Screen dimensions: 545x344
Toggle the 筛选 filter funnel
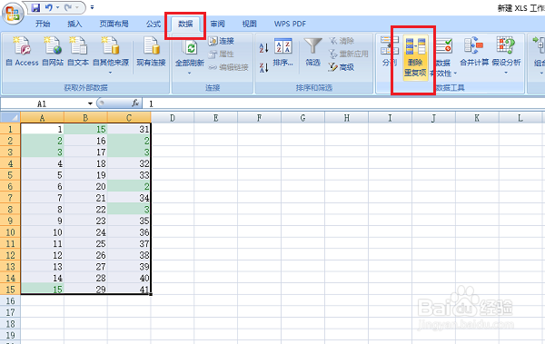point(312,52)
